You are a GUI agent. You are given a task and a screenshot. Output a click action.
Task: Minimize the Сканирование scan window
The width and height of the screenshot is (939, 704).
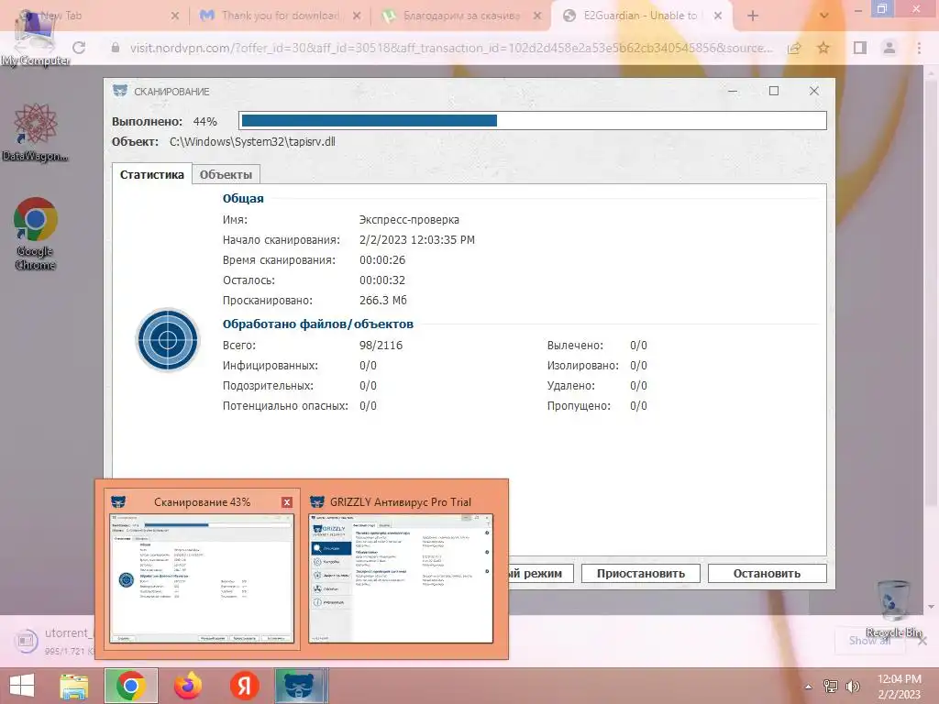[x=733, y=91]
